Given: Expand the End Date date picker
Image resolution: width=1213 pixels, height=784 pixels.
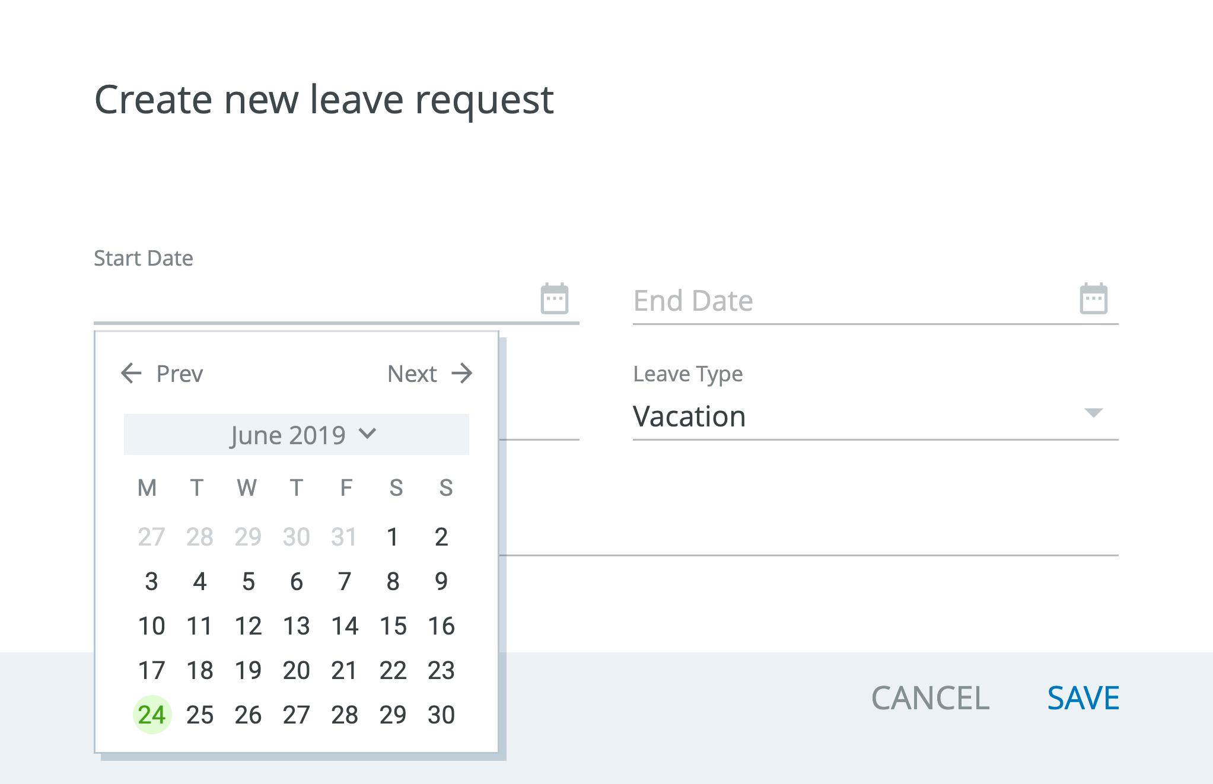Looking at the screenshot, I should click(1093, 299).
